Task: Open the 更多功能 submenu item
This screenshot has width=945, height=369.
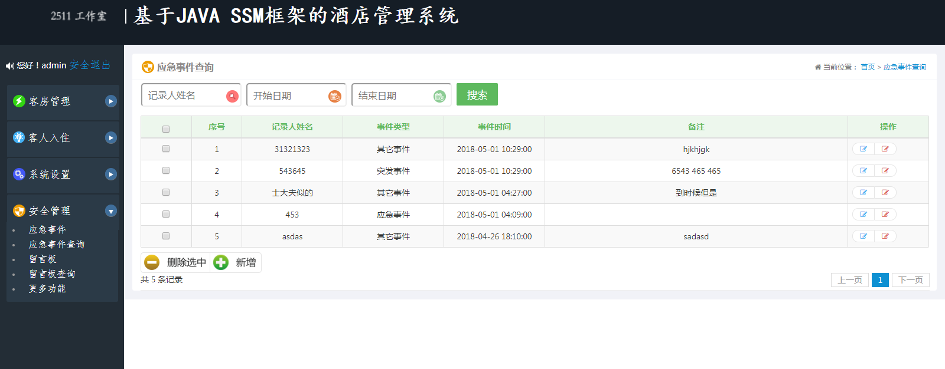Action: pos(47,288)
